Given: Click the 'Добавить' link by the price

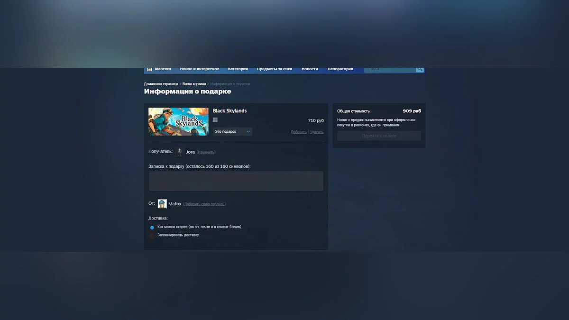Looking at the screenshot, I should 298,132.
